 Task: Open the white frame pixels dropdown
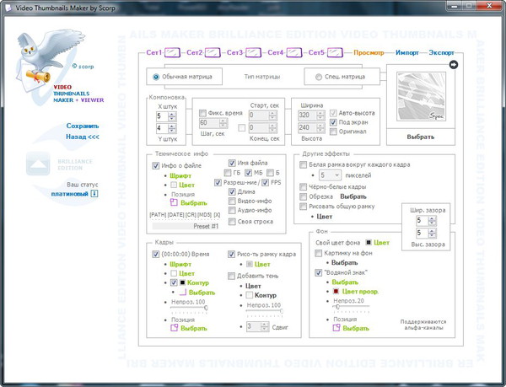[336, 175]
